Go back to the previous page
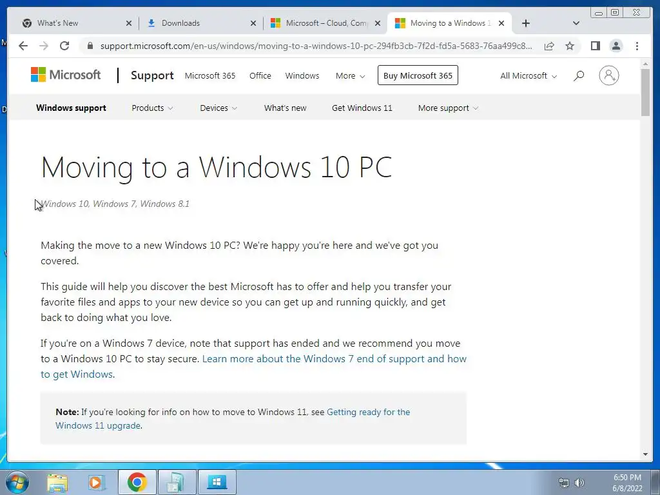The height and width of the screenshot is (495, 660). click(x=23, y=46)
